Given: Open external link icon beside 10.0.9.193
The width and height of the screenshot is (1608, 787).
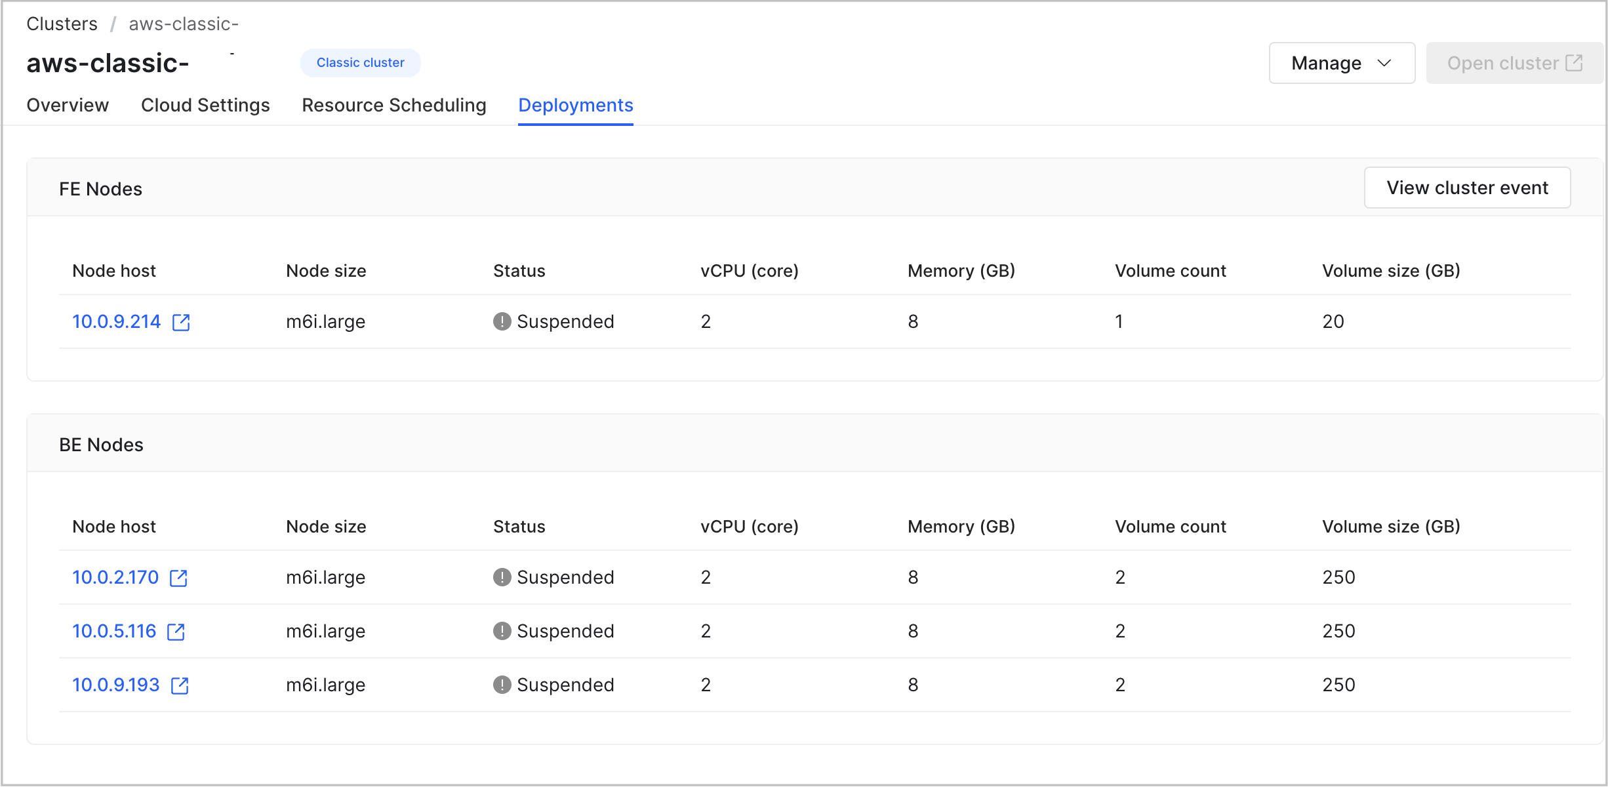Looking at the screenshot, I should [180, 685].
